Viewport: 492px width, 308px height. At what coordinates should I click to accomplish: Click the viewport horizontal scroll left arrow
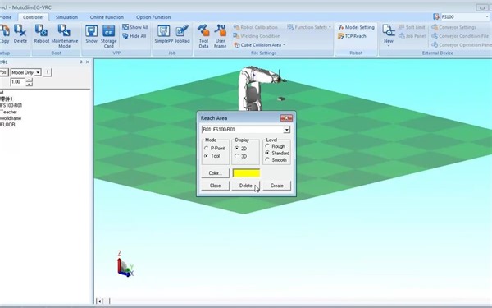point(99,301)
